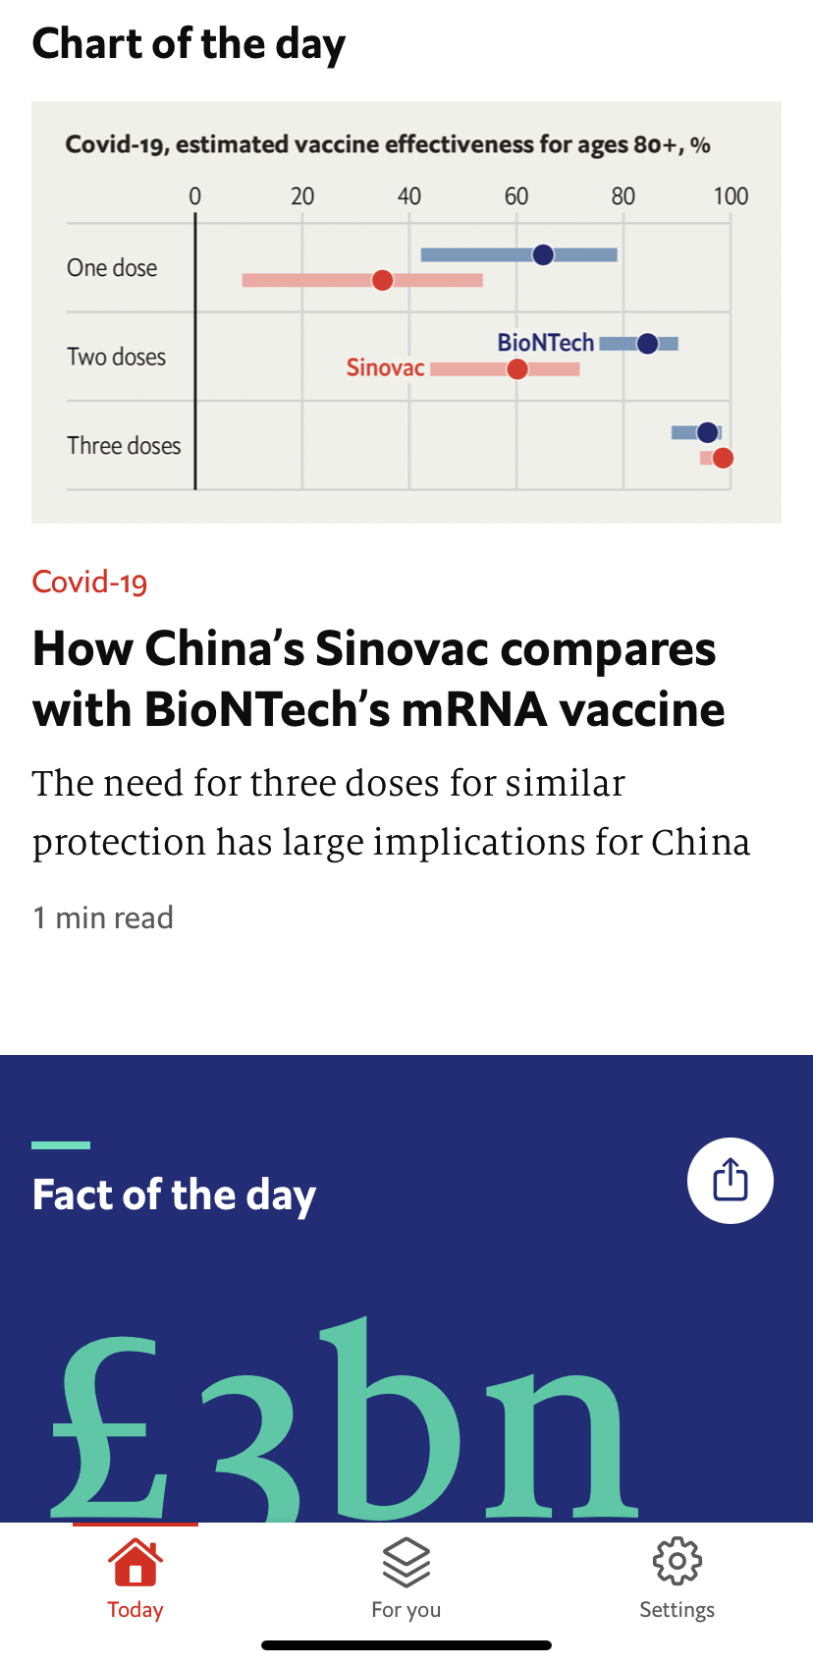The width and height of the screenshot is (813, 1666).
Task: Tap the Today home icon
Action: [x=135, y=1563]
